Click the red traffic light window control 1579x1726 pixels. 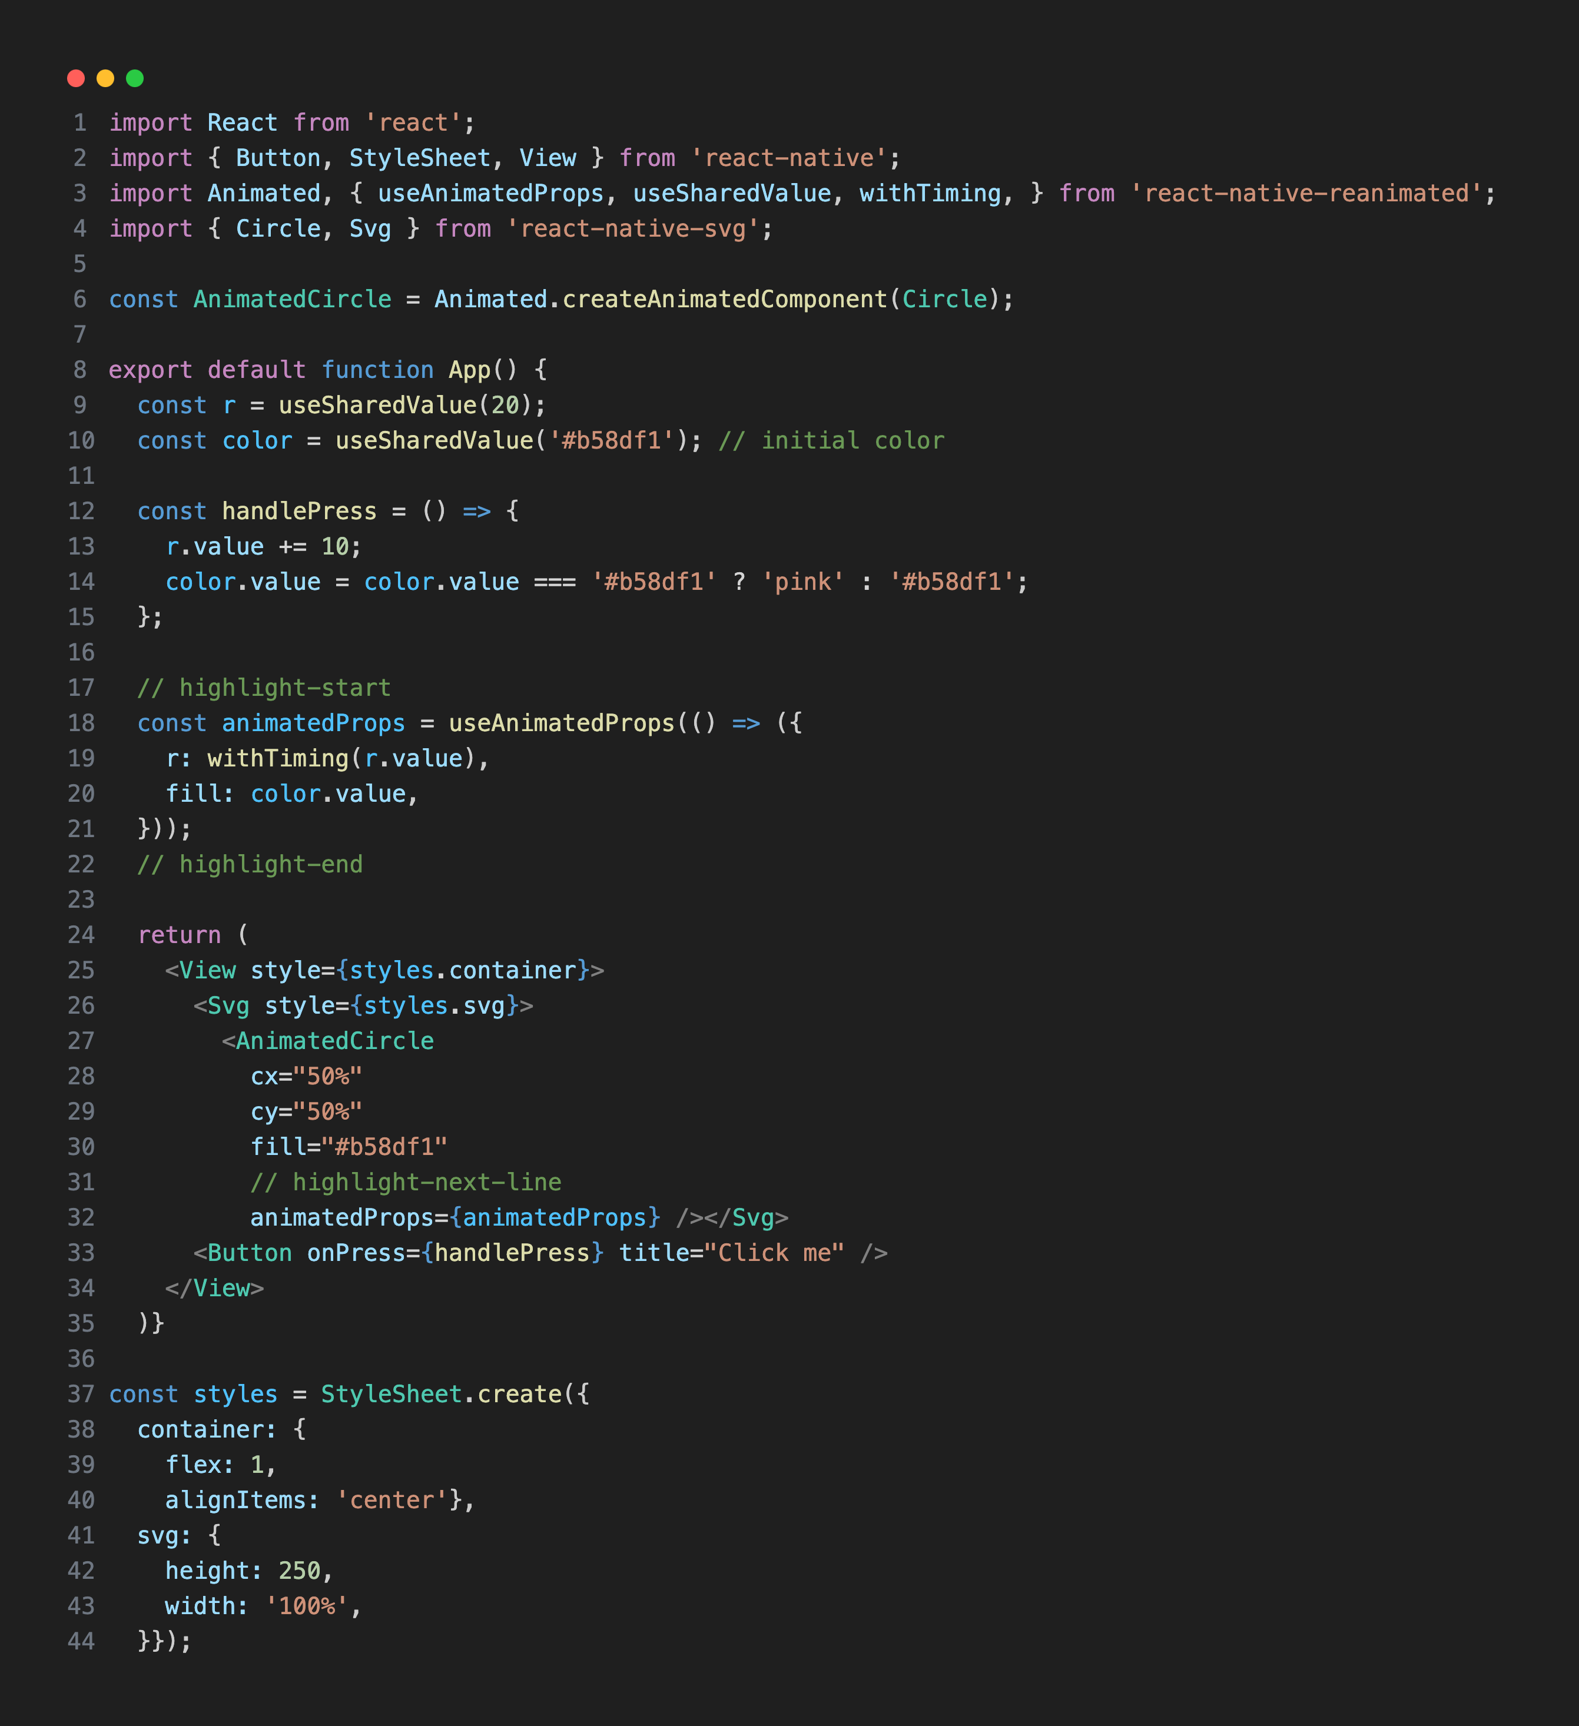point(77,78)
